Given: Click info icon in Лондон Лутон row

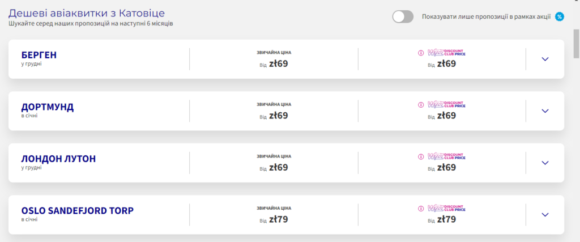Looking at the screenshot, I should click(x=421, y=156).
